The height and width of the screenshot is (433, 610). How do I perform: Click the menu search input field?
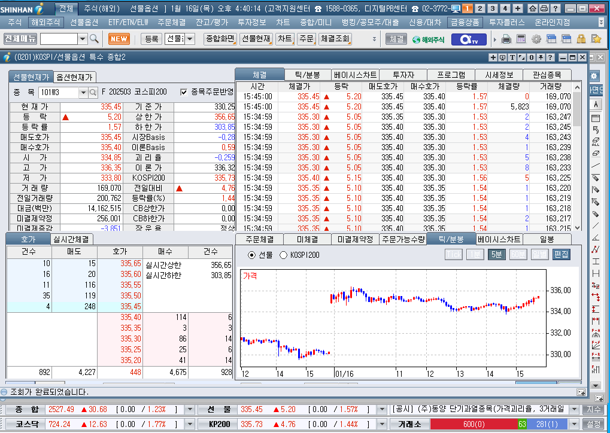(x=59, y=39)
